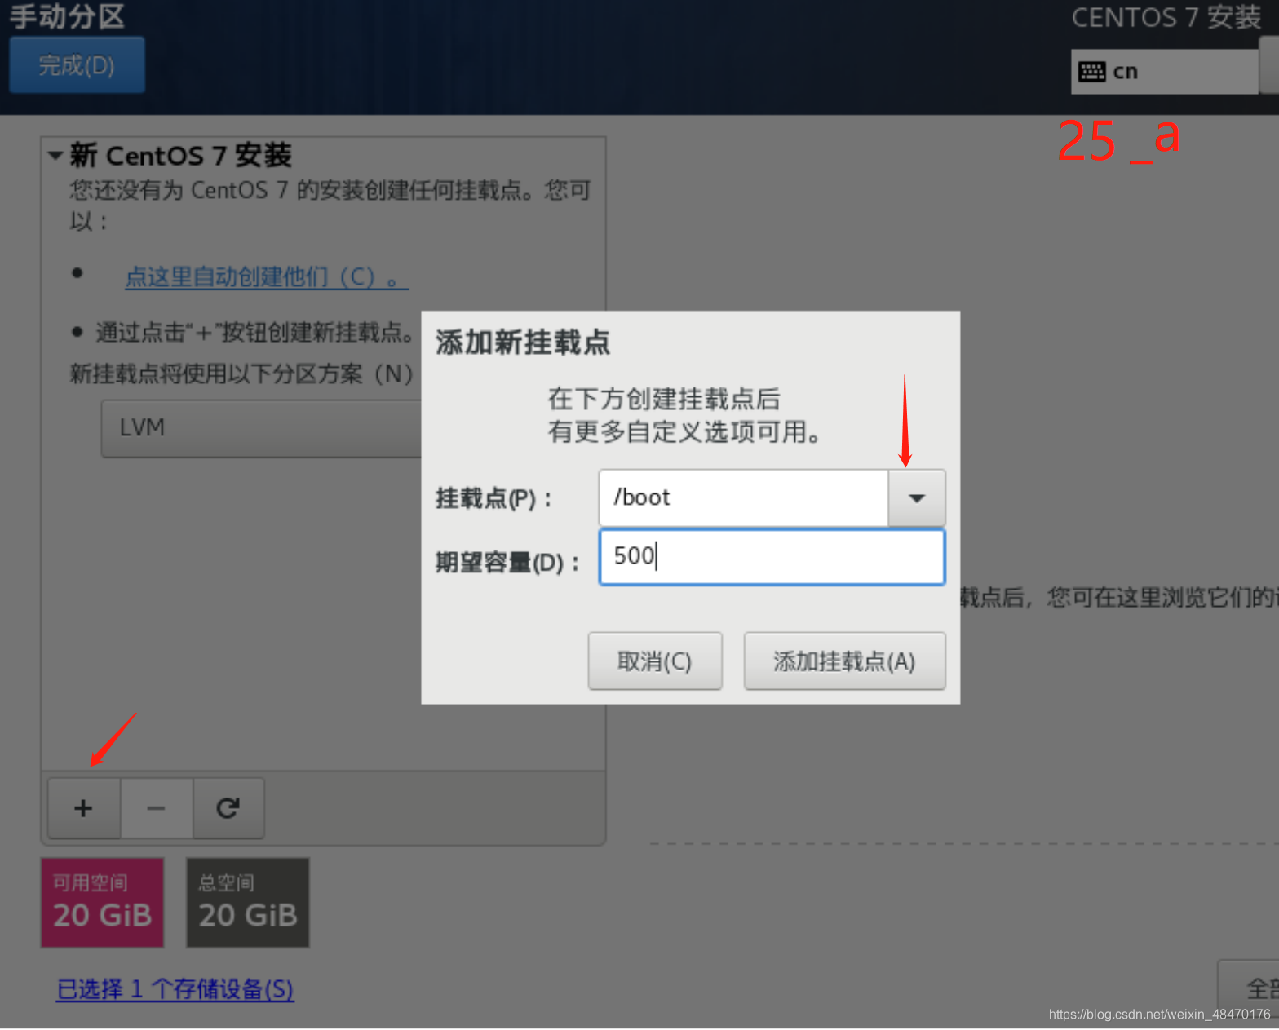Click the plus icon to add mount point
This screenshot has height=1030, width=1279.
[83, 808]
